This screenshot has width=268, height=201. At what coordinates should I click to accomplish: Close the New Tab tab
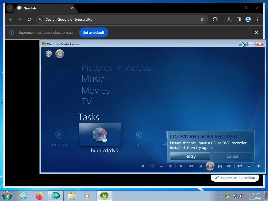[x=72, y=8]
